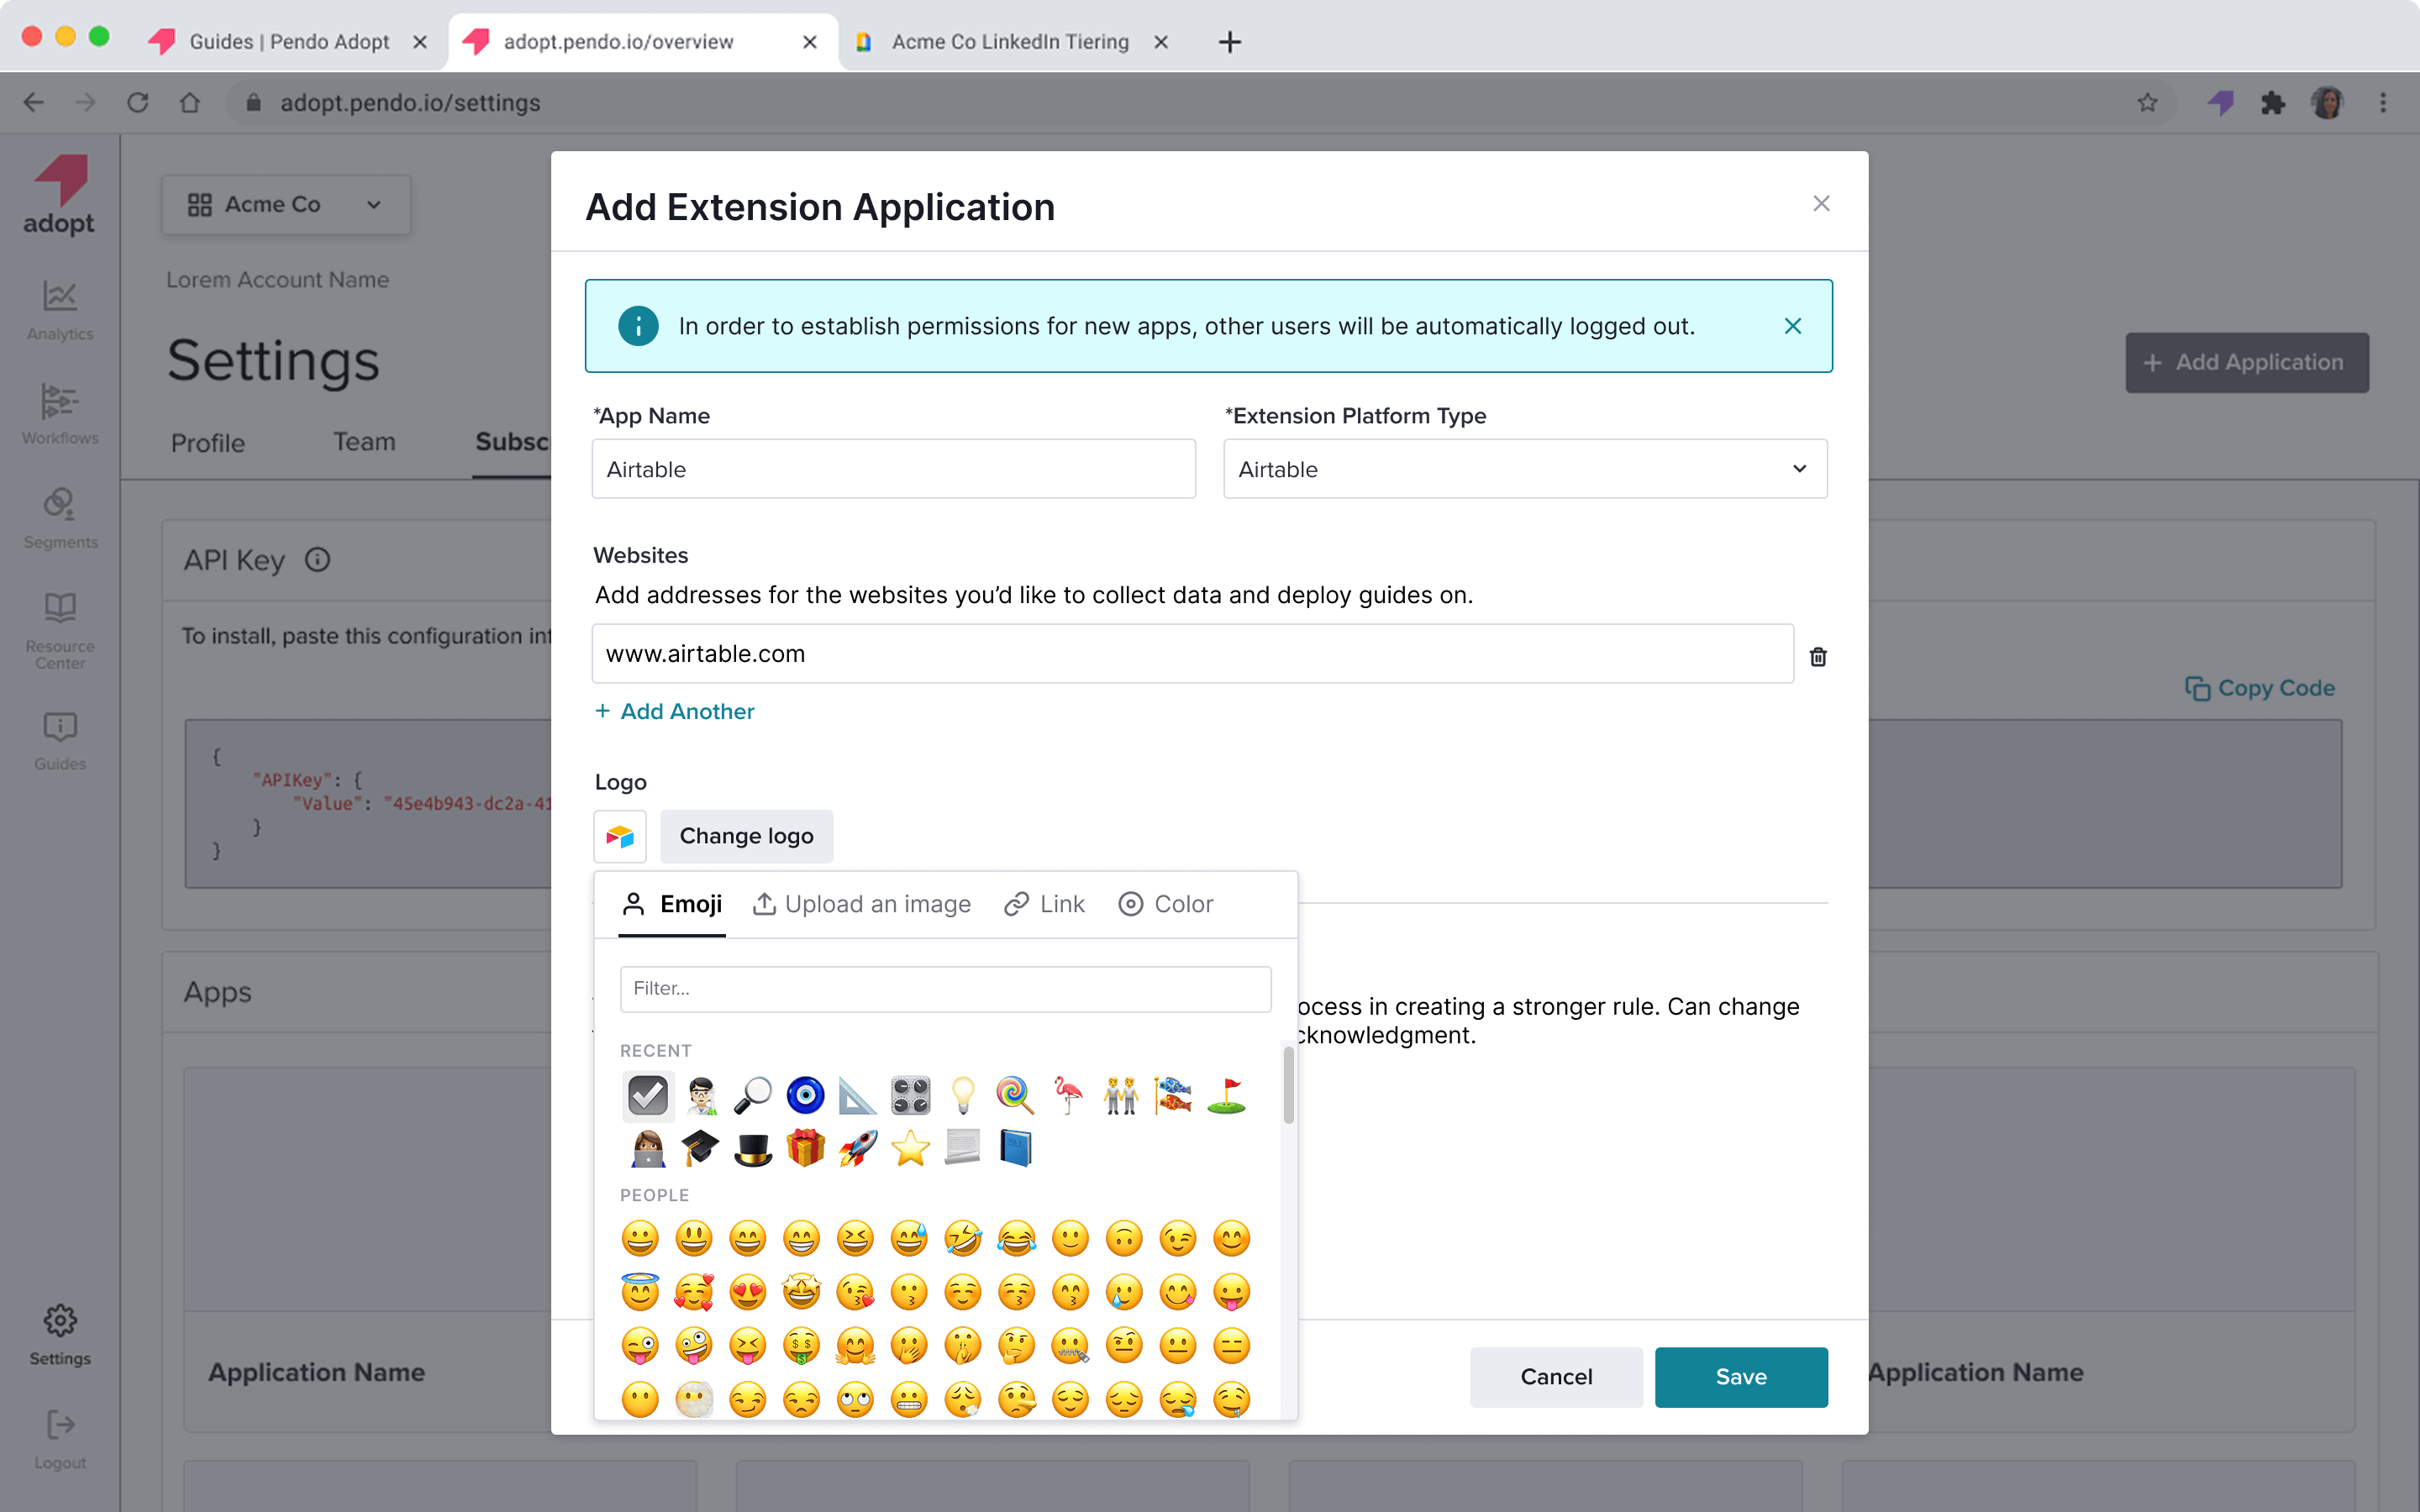Screen dimensions: 2420x1512
Task: Pick the rocket emoji
Action: click(857, 1148)
